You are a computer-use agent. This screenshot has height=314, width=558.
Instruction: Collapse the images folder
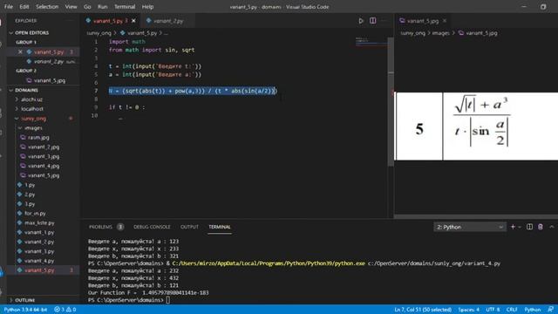tap(33, 128)
